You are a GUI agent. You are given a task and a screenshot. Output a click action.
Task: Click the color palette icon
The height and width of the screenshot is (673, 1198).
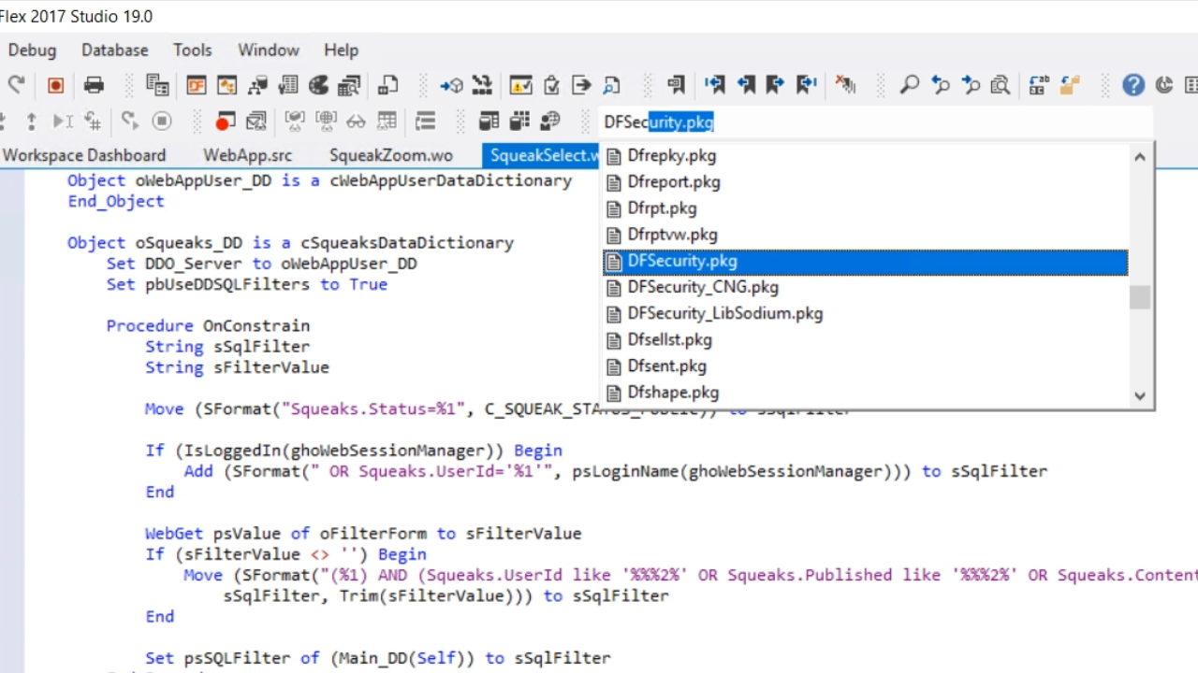click(x=319, y=86)
